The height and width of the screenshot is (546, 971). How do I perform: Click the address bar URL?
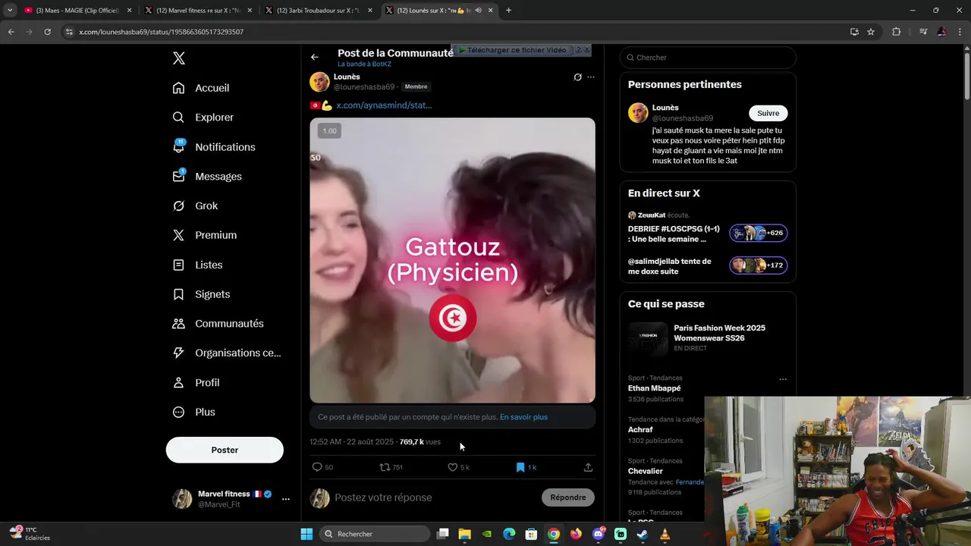pyautogui.click(x=161, y=32)
